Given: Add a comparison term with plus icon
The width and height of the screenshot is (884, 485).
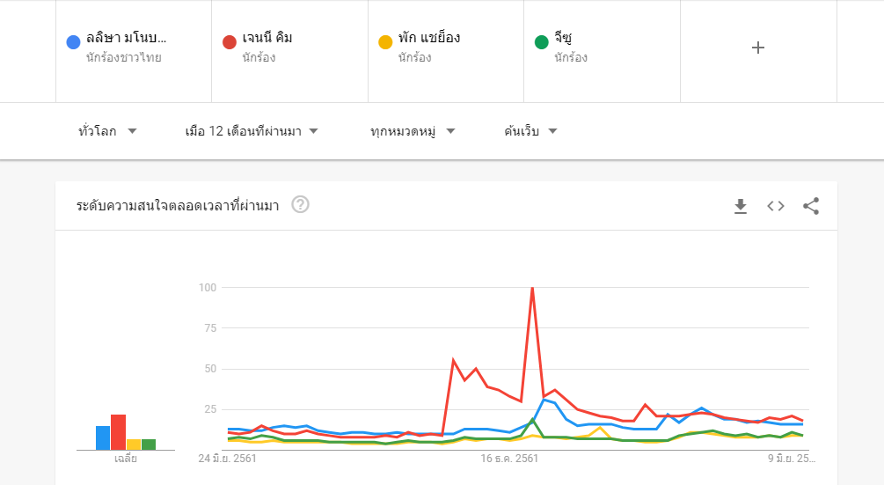Looking at the screenshot, I should [758, 48].
